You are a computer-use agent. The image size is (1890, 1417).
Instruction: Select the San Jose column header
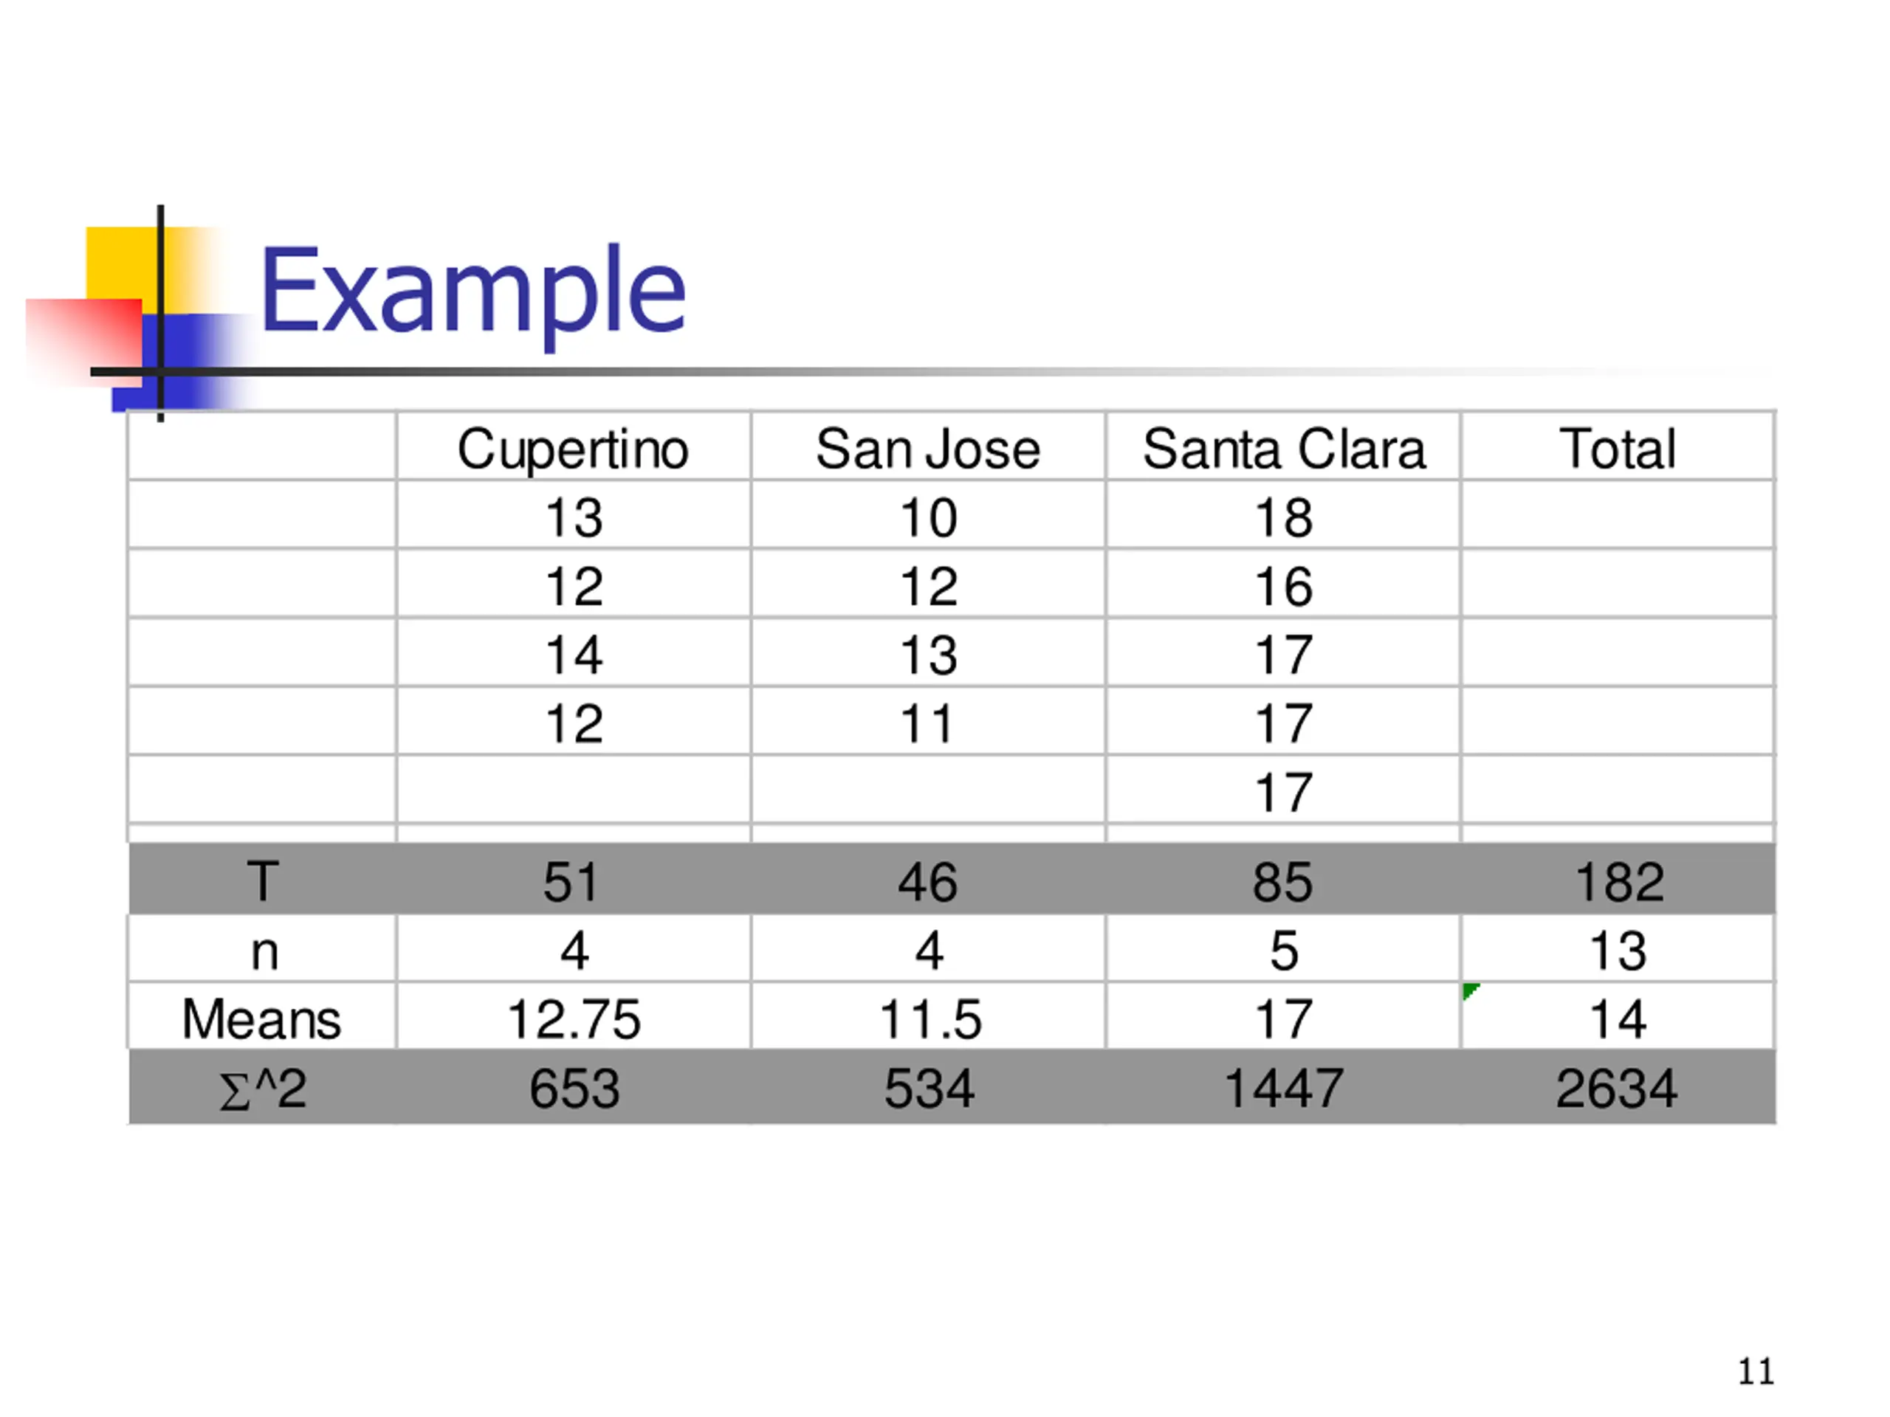928,447
